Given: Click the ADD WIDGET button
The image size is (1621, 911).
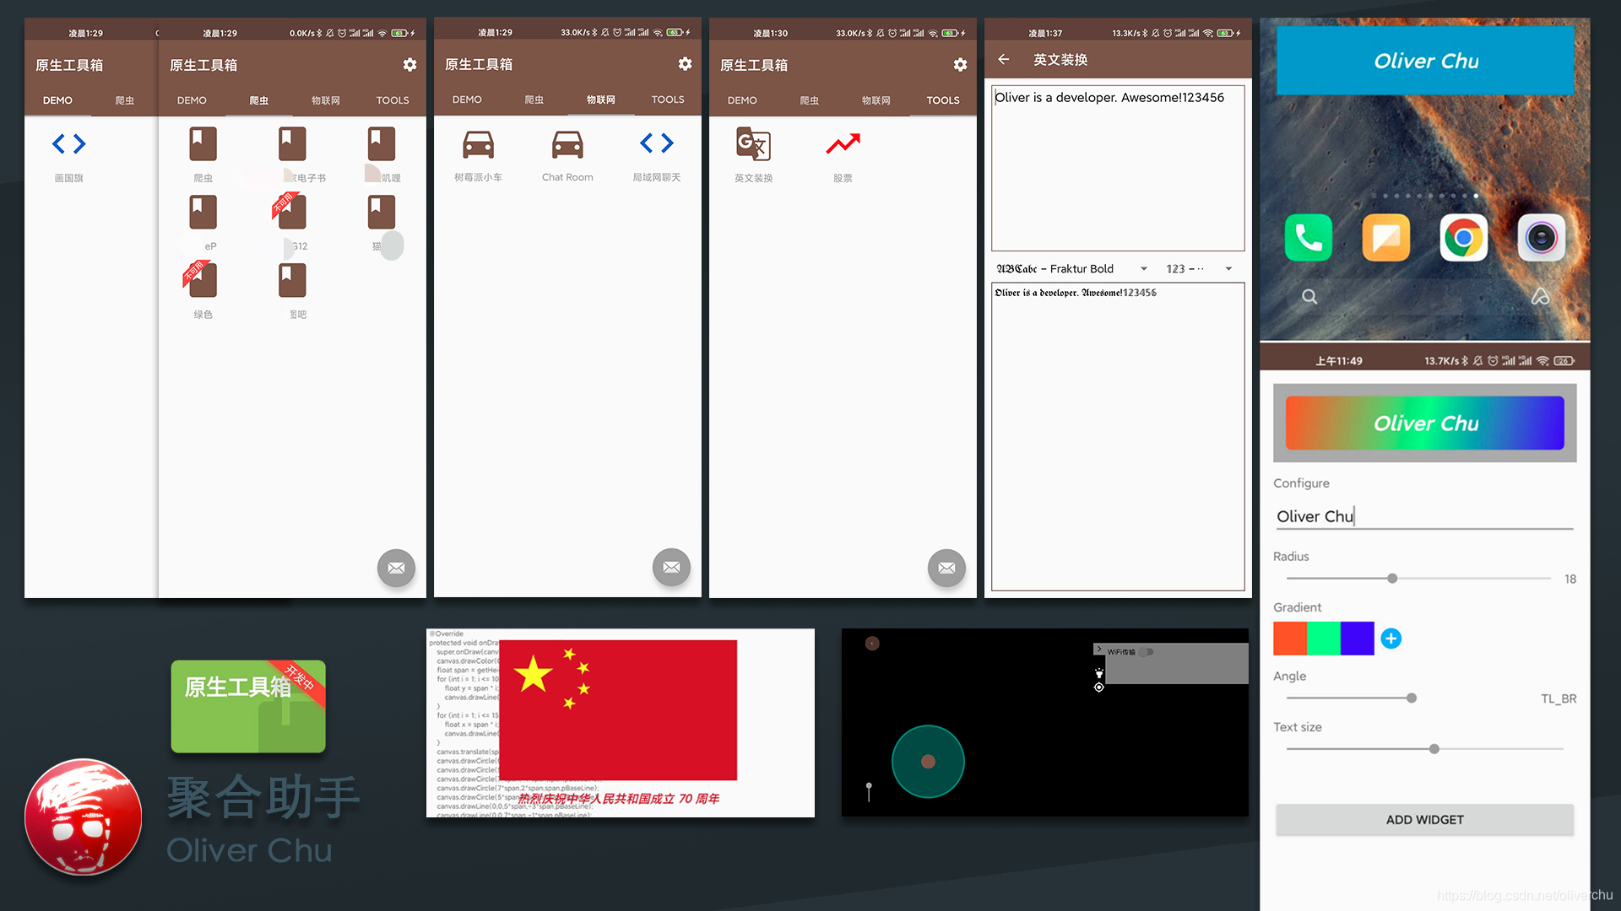Looking at the screenshot, I should click(1424, 820).
